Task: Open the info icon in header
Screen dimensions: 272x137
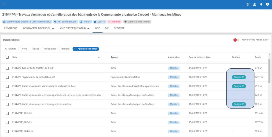Action: pos(267,4)
